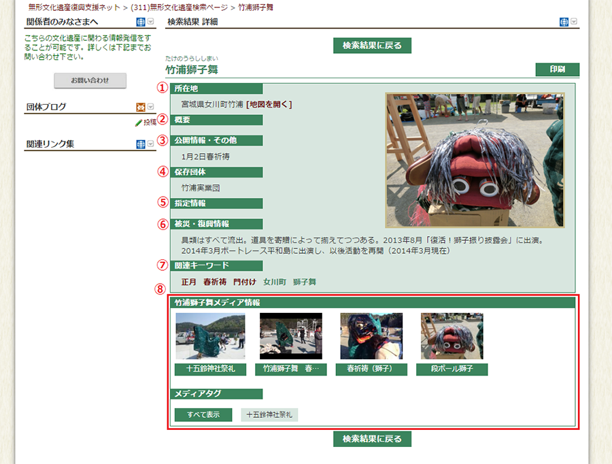
Task: Open the 段ボール獅子 media thumbnail
Action: pyautogui.click(x=452, y=336)
